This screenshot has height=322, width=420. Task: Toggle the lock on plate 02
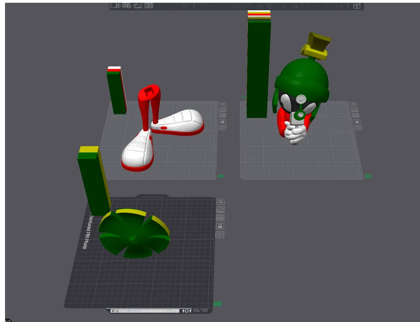click(x=357, y=121)
